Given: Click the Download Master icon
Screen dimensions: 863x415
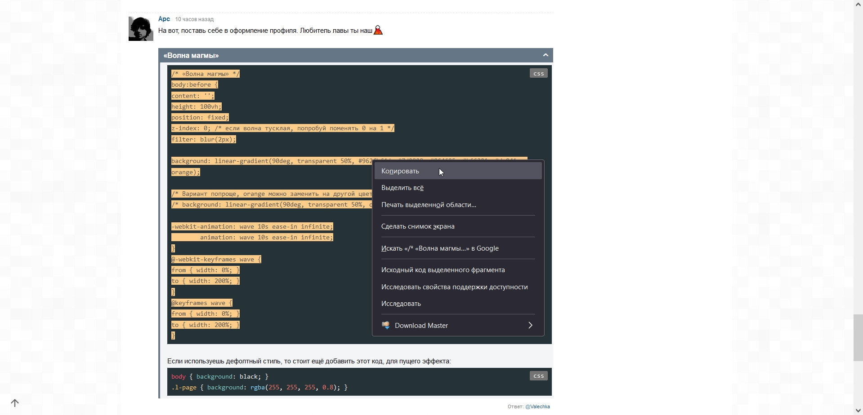Looking at the screenshot, I should coord(386,325).
